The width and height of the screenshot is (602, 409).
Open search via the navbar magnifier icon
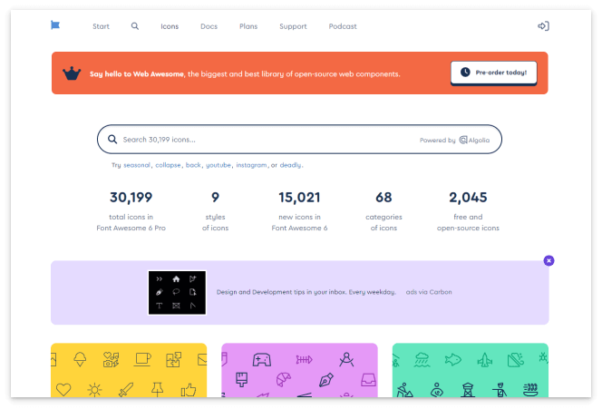(135, 26)
